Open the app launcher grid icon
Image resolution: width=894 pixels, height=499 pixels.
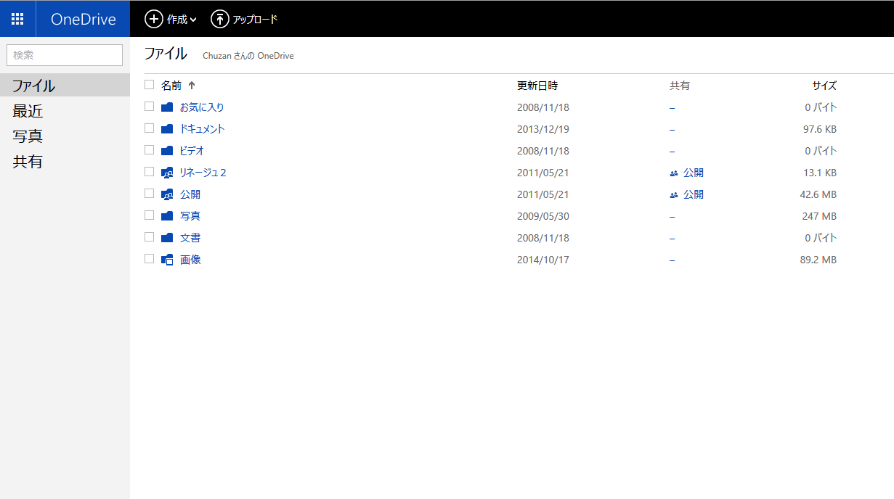coord(17,18)
